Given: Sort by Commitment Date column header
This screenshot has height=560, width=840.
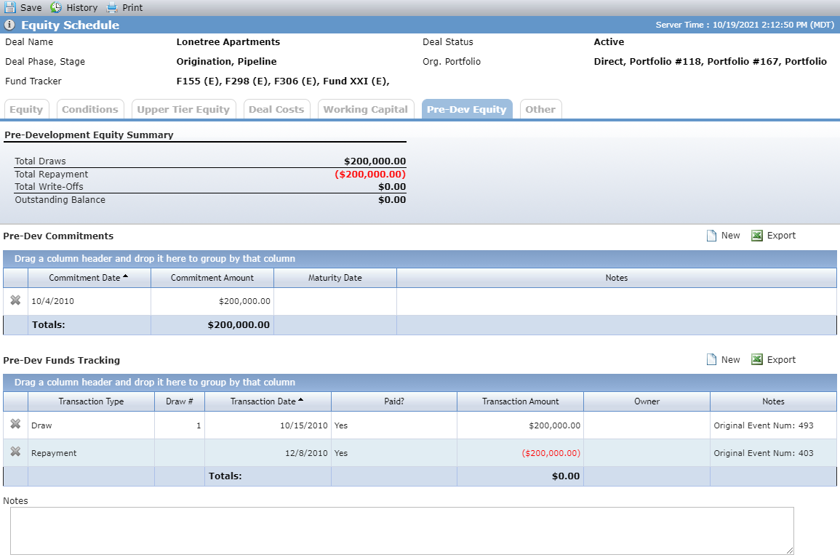Looking at the screenshot, I should (x=84, y=278).
